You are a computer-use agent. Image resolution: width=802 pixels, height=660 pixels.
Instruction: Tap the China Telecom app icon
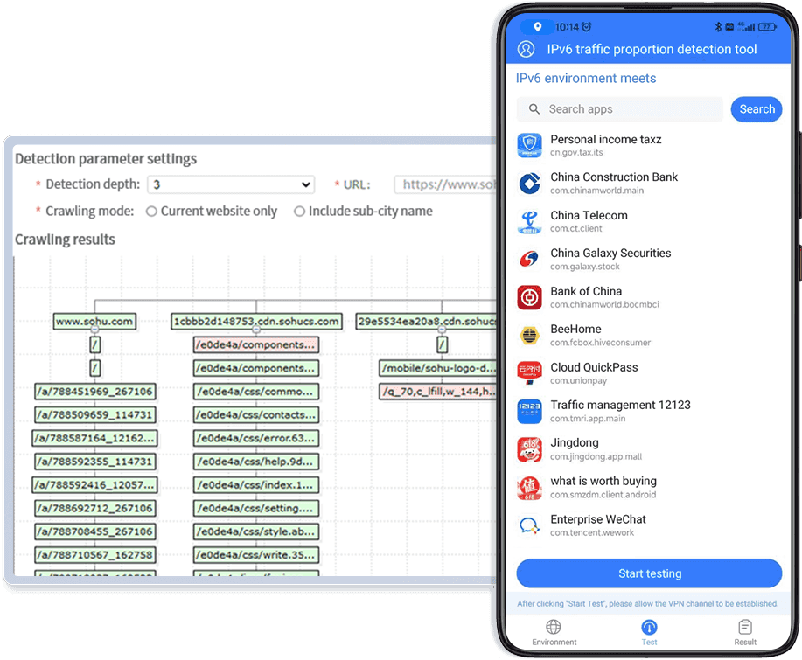[530, 221]
